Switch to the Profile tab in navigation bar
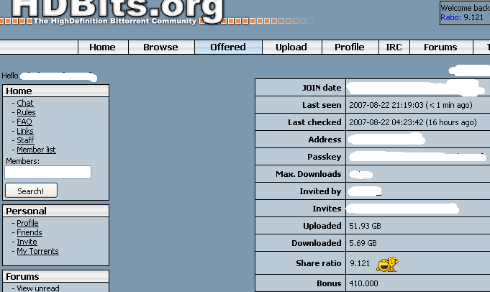The width and height of the screenshot is (490, 292). click(350, 47)
